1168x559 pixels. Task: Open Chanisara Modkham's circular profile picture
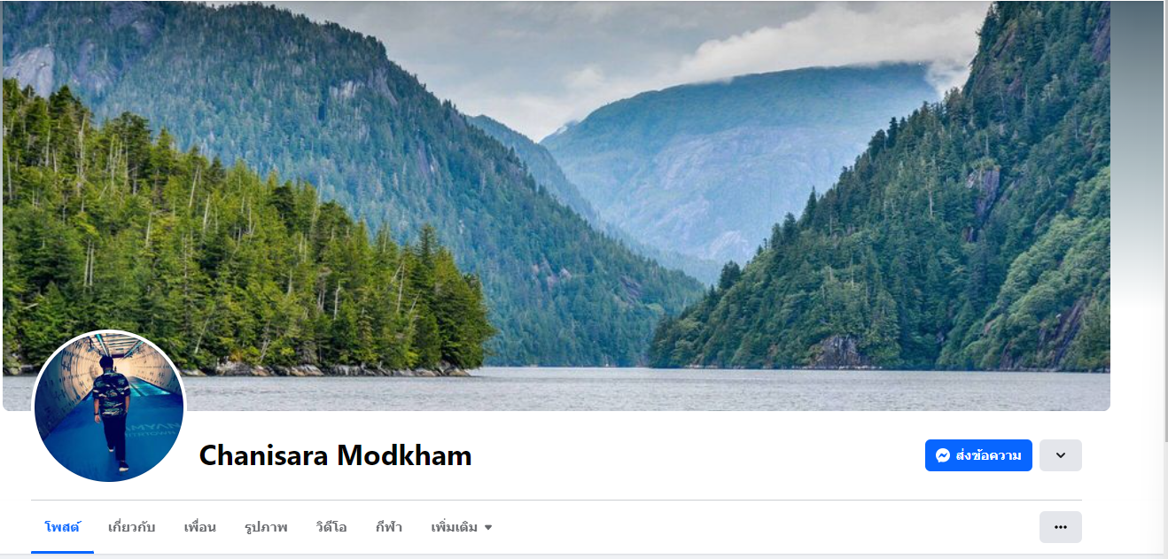click(109, 408)
